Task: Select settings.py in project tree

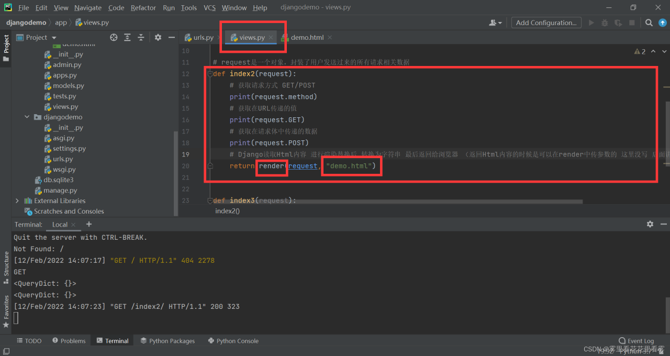Action: 69,149
